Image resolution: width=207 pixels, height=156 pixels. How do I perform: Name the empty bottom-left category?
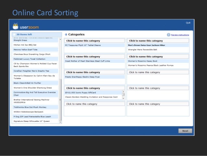(x=94, y=104)
